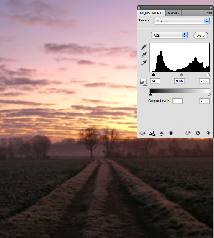Grab the midtone gray input slider
The image size is (214, 238).
182,74
